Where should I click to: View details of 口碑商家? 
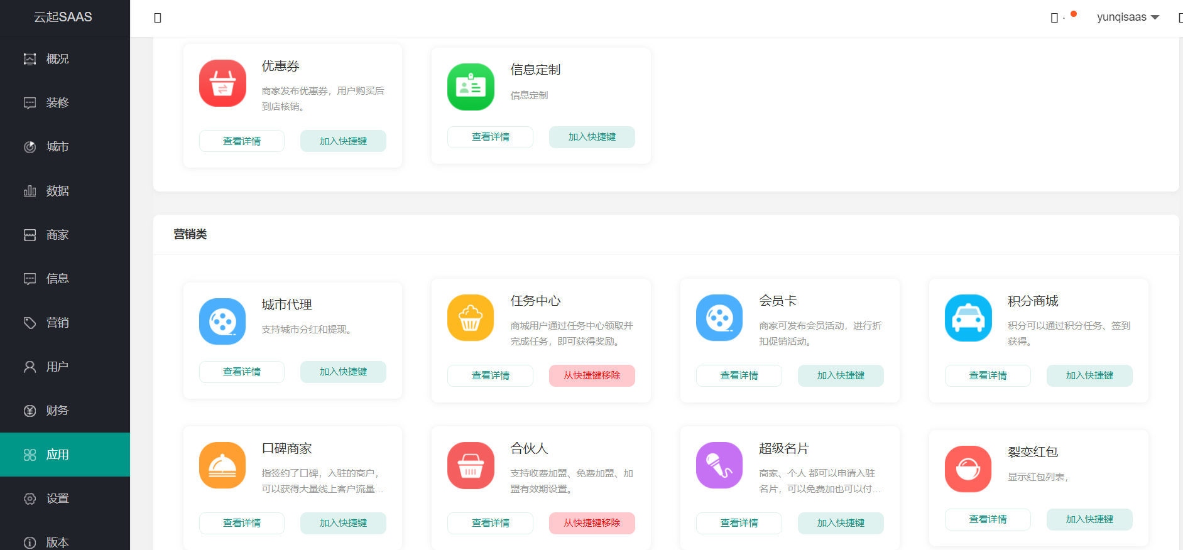242,523
